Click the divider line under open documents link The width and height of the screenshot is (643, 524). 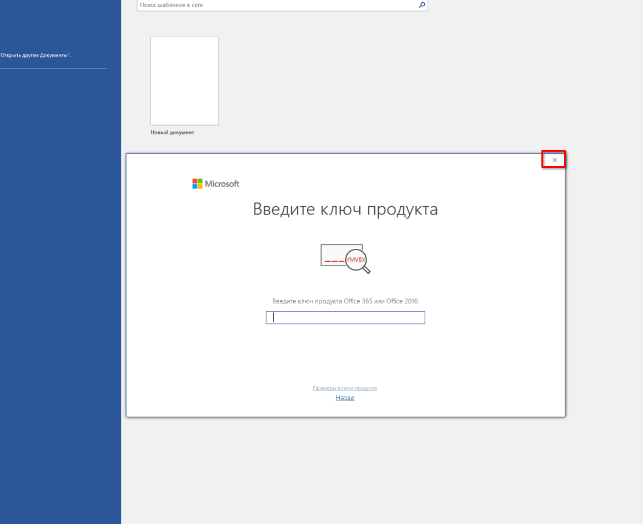click(53, 69)
